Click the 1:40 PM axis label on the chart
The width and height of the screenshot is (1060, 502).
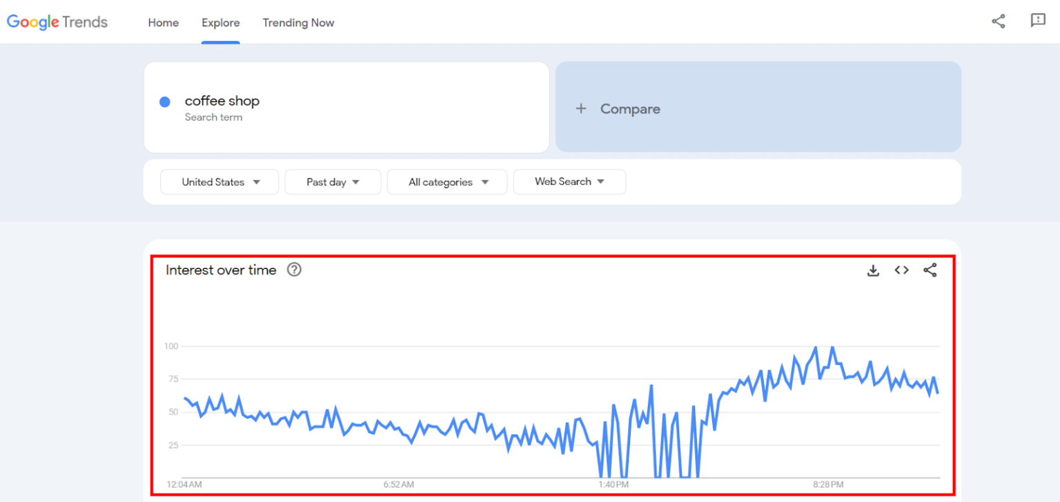pyautogui.click(x=613, y=485)
